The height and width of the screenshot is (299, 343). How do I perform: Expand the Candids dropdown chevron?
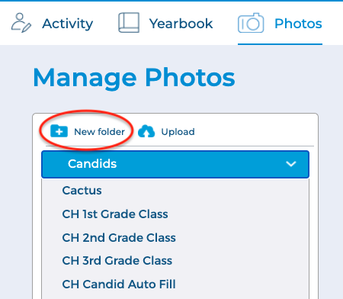tap(291, 164)
